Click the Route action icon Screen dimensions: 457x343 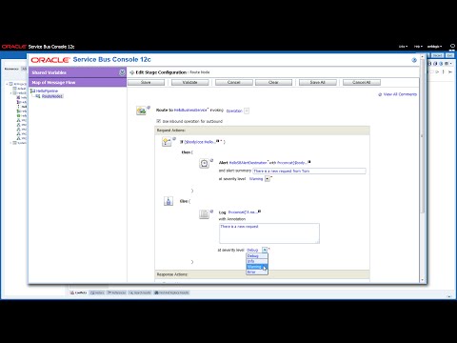click(x=141, y=111)
